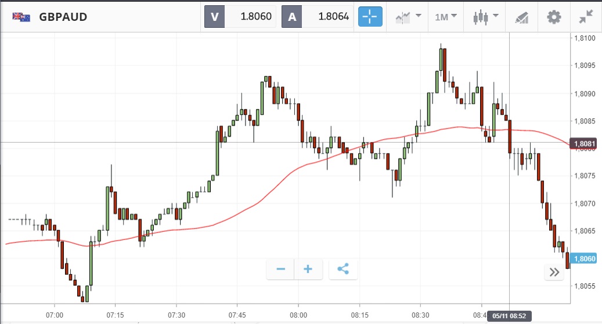This screenshot has height=324, width=602.
Task: Expand the candlestick chart type dropdown
Action: [x=485, y=17]
